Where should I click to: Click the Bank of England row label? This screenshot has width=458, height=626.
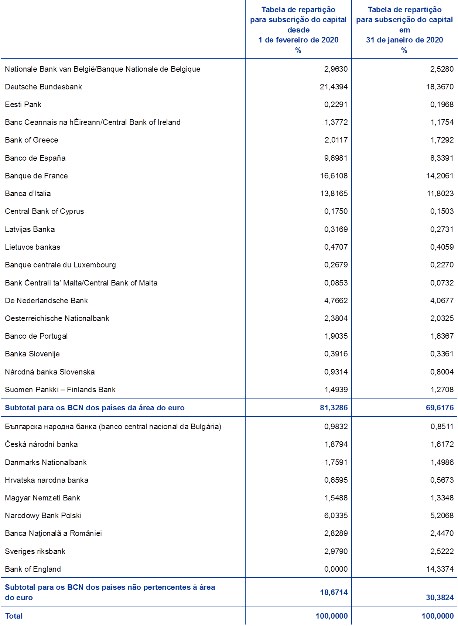(33, 569)
